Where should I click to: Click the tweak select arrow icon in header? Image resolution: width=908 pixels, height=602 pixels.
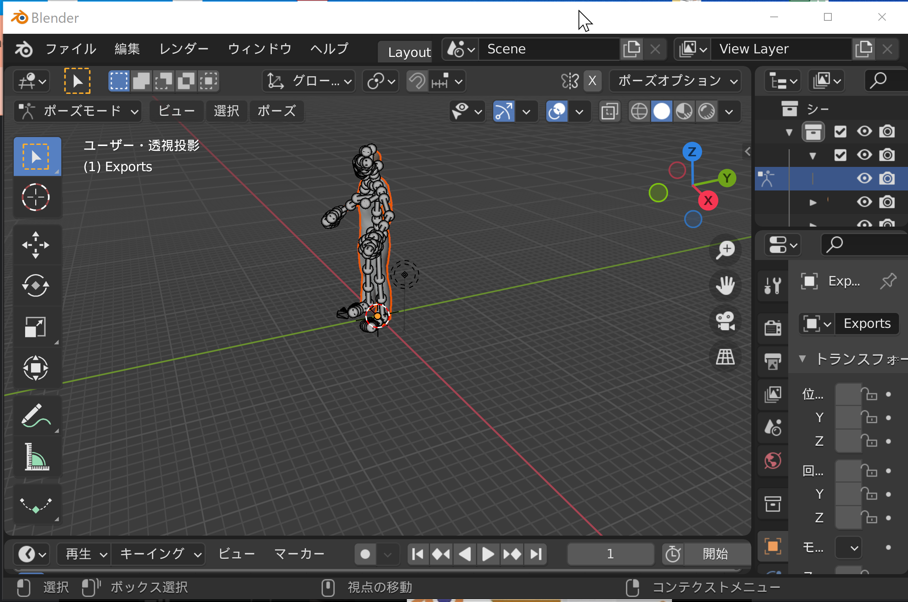pyautogui.click(x=77, y=81)
